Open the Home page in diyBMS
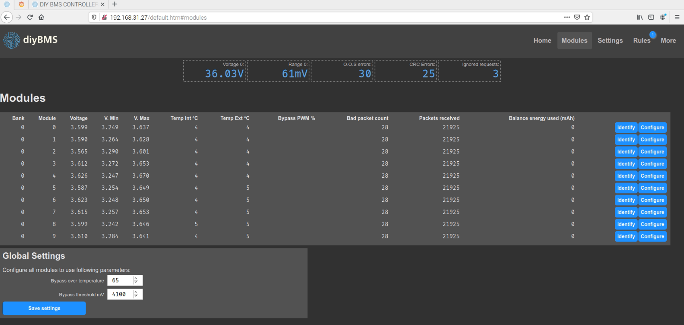 click(x=543, y=41)
